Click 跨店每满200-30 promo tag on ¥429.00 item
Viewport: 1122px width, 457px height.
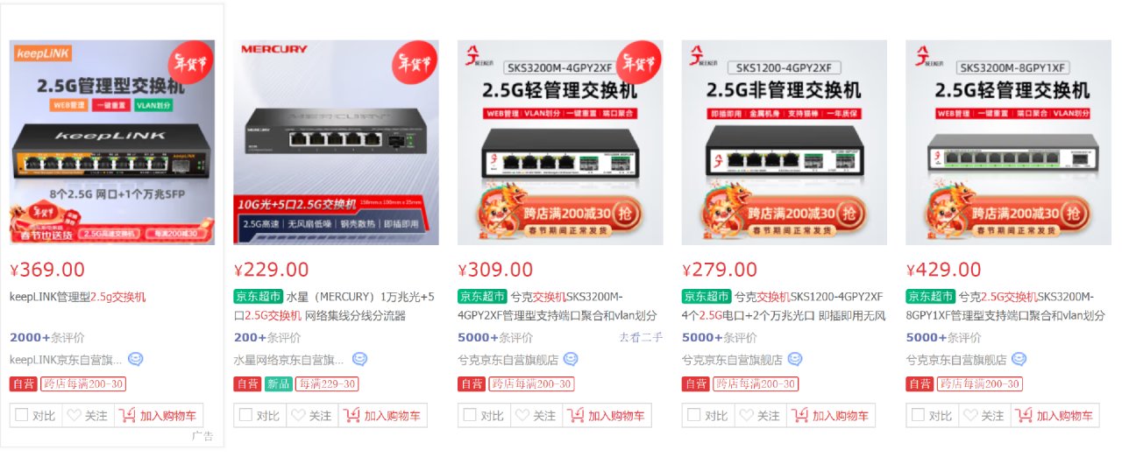tap(979, 383)
